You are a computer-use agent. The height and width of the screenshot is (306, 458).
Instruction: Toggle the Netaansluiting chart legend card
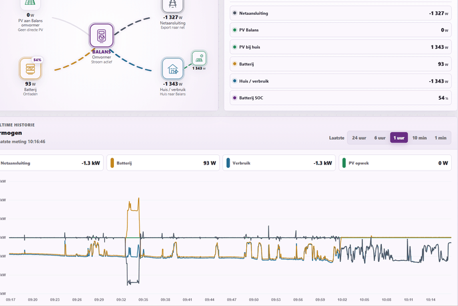[x=51, y=163]
